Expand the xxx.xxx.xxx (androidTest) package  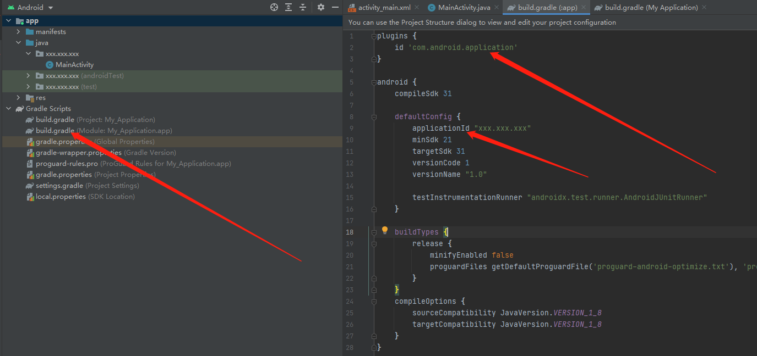click(x=29, y=76)
